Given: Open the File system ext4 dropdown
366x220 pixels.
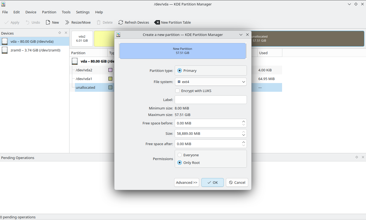Looking at the screenshot, I should click(x=211, y=82).
